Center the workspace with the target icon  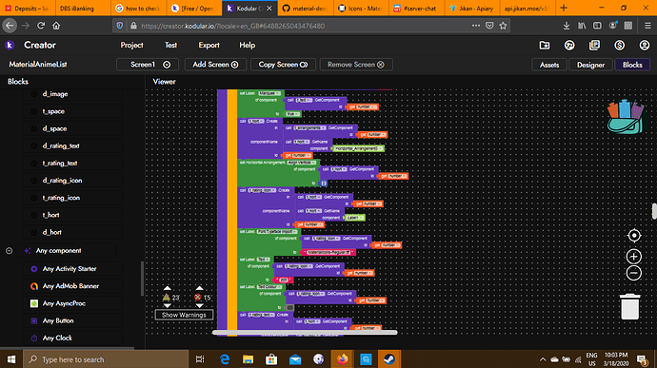point(634,235)
